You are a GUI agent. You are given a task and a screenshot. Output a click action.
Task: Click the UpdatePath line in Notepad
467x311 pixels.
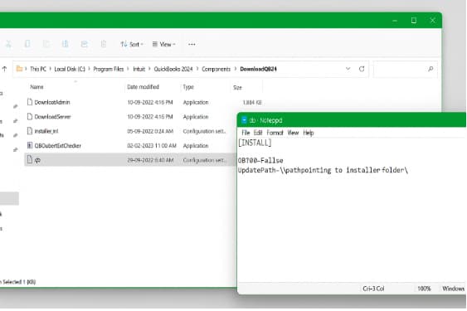click(323, 170)
